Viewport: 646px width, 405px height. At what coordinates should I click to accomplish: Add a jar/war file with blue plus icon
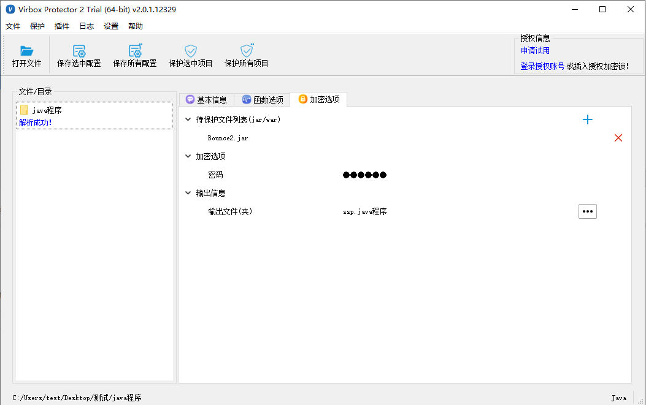pos(588,119)
